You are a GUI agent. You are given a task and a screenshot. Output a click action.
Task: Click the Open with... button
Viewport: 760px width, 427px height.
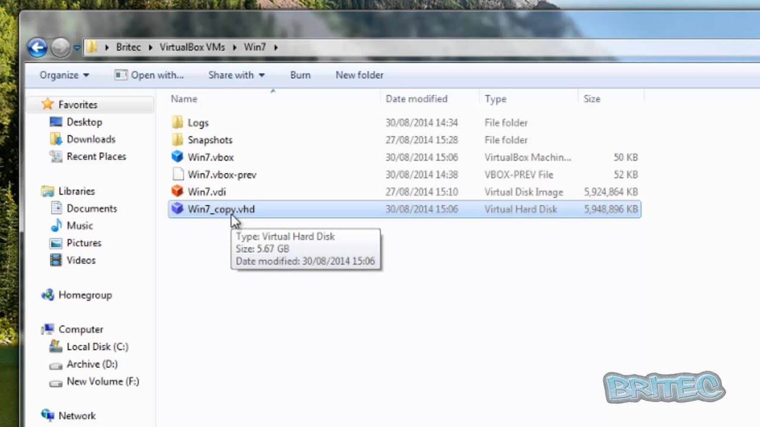pyautogui.click(x=149, y=75)
